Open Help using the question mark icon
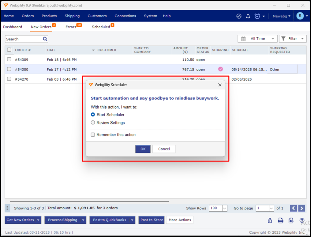Viewport: 311px width, 237px height. [x=302, y=220]
